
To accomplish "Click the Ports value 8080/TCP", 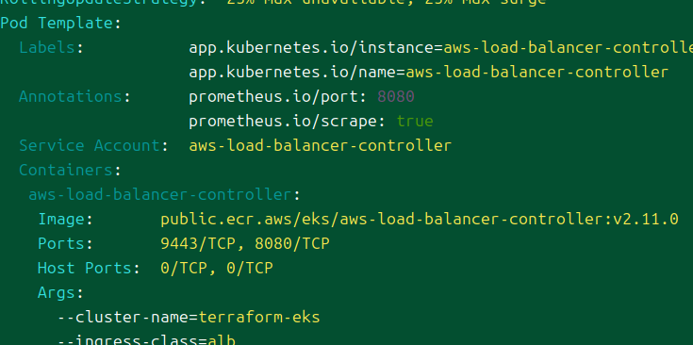I will (291, 243).
